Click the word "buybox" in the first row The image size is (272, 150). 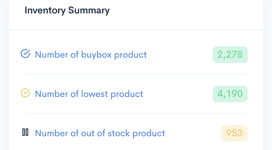point(96,55)
